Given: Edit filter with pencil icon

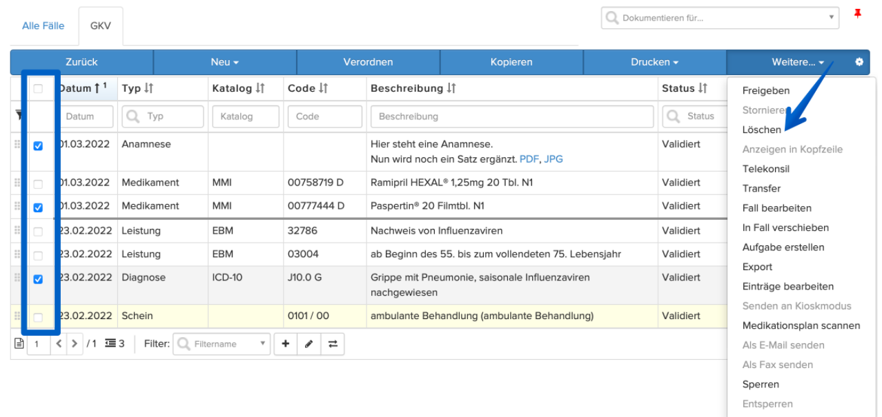Looking at the screenshot, I should [309, 343].
